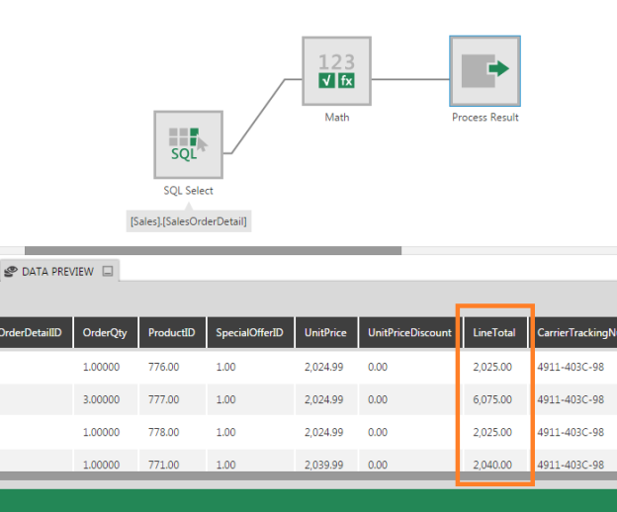Click the UnitPrice column header
The image size is (617, 512).
coord(325,333)
